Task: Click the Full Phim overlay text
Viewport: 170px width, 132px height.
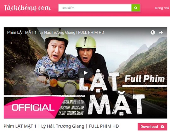Action: [x=144, y=78]
